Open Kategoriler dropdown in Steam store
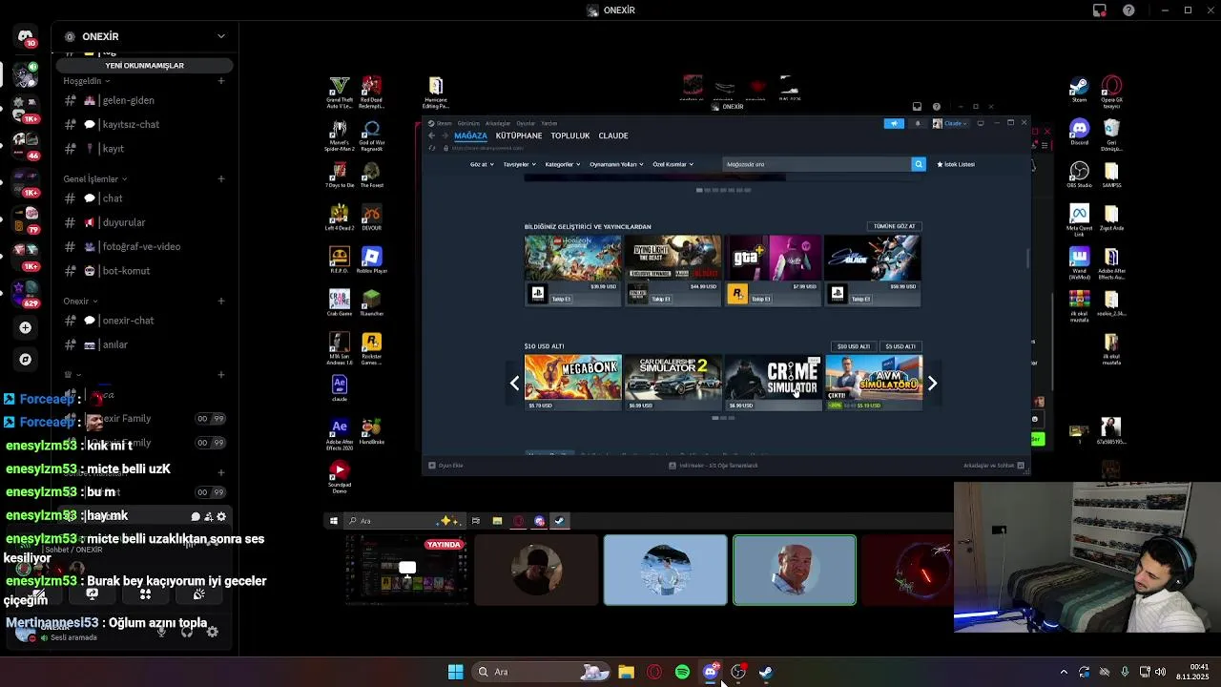The height and width of the screenshot is (687, 1221). [562, 164]
